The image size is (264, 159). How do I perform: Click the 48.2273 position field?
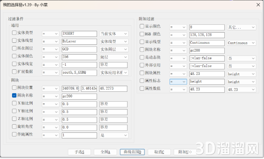(113, 89)
